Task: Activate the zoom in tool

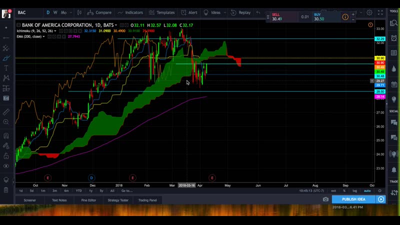Action: click(x=6, y=122)
